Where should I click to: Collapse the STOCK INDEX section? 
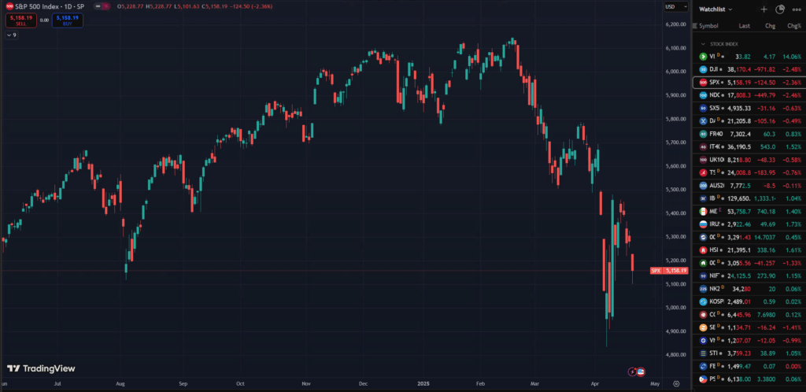coord(703,44)
